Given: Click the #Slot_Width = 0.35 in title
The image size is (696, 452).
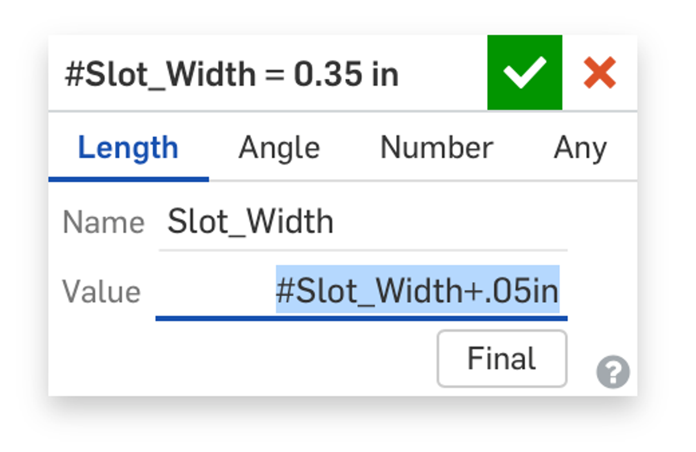Looking at the screenshot, I should [231, 74].
